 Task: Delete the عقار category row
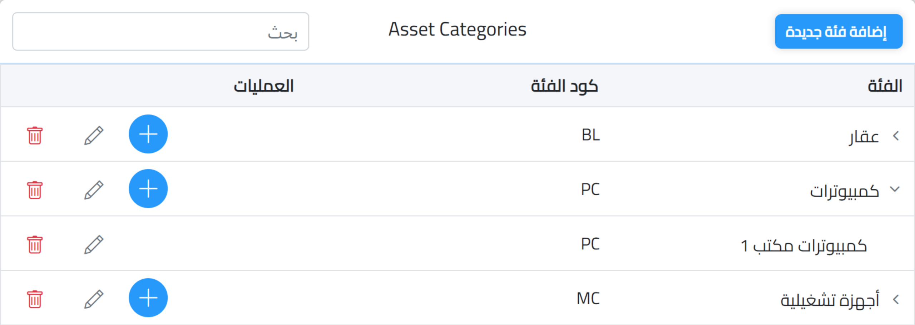(35, 135)
